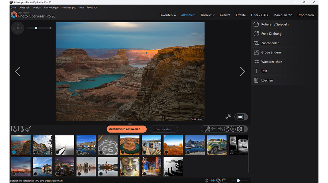Go to next image with right arrow
Image resolution: width=328 pixels, height=183 pixels.
click(242, 72)
